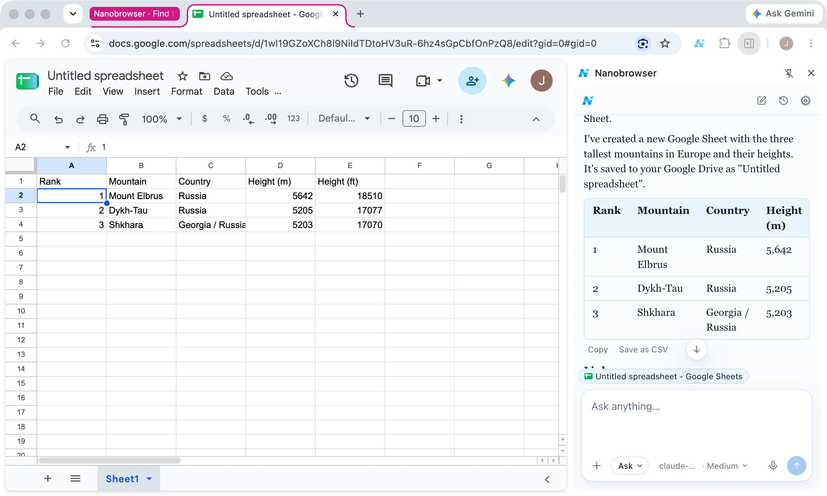Star the Untitled spreadsheet document
Viewport: 827px width, 496px height.
tap(182, 76)
